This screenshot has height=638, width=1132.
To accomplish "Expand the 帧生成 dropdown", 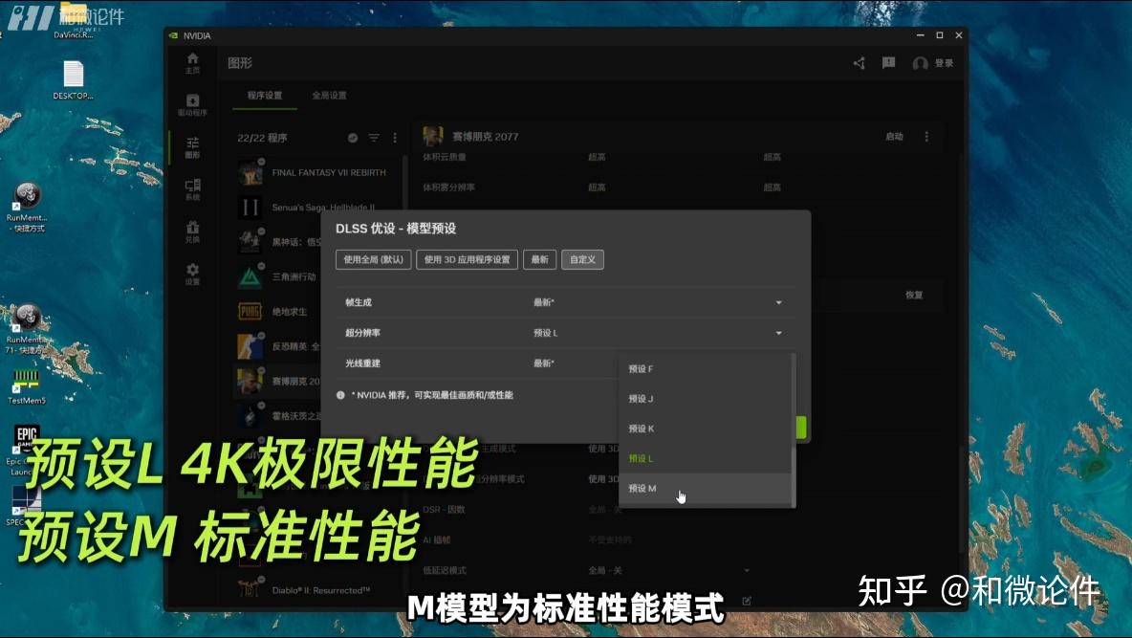I will point(778,303).
